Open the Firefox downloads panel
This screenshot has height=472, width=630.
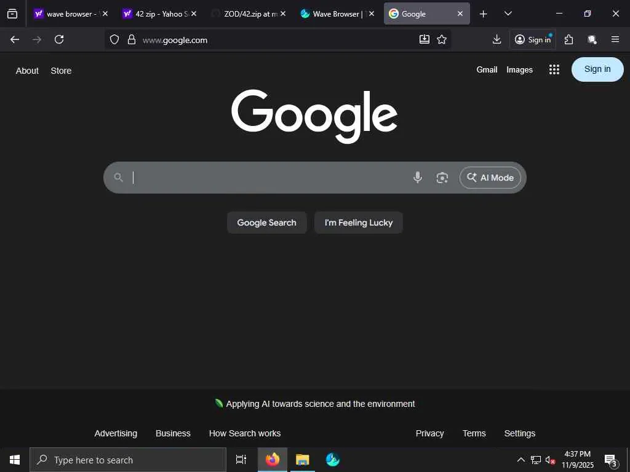[x=497, y=39]
